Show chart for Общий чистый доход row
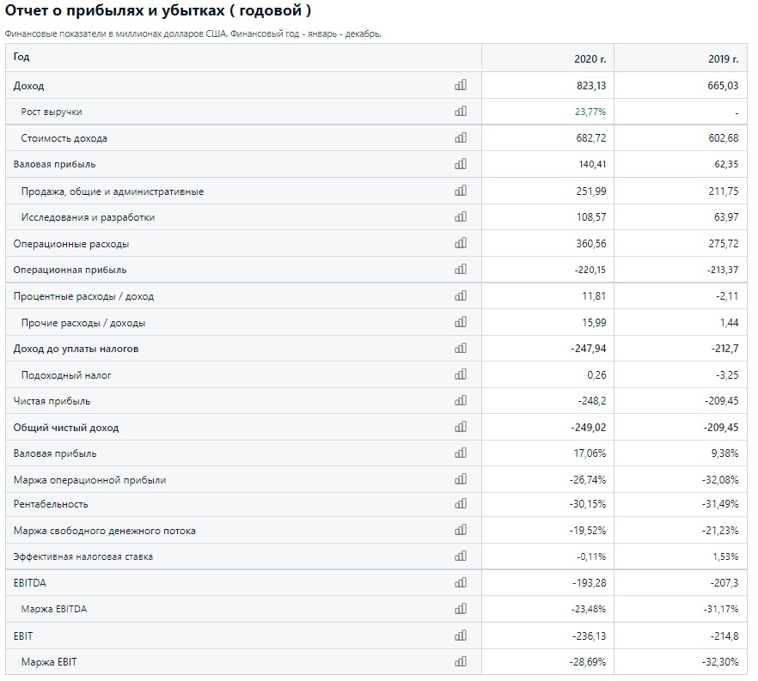 [461, 427]
